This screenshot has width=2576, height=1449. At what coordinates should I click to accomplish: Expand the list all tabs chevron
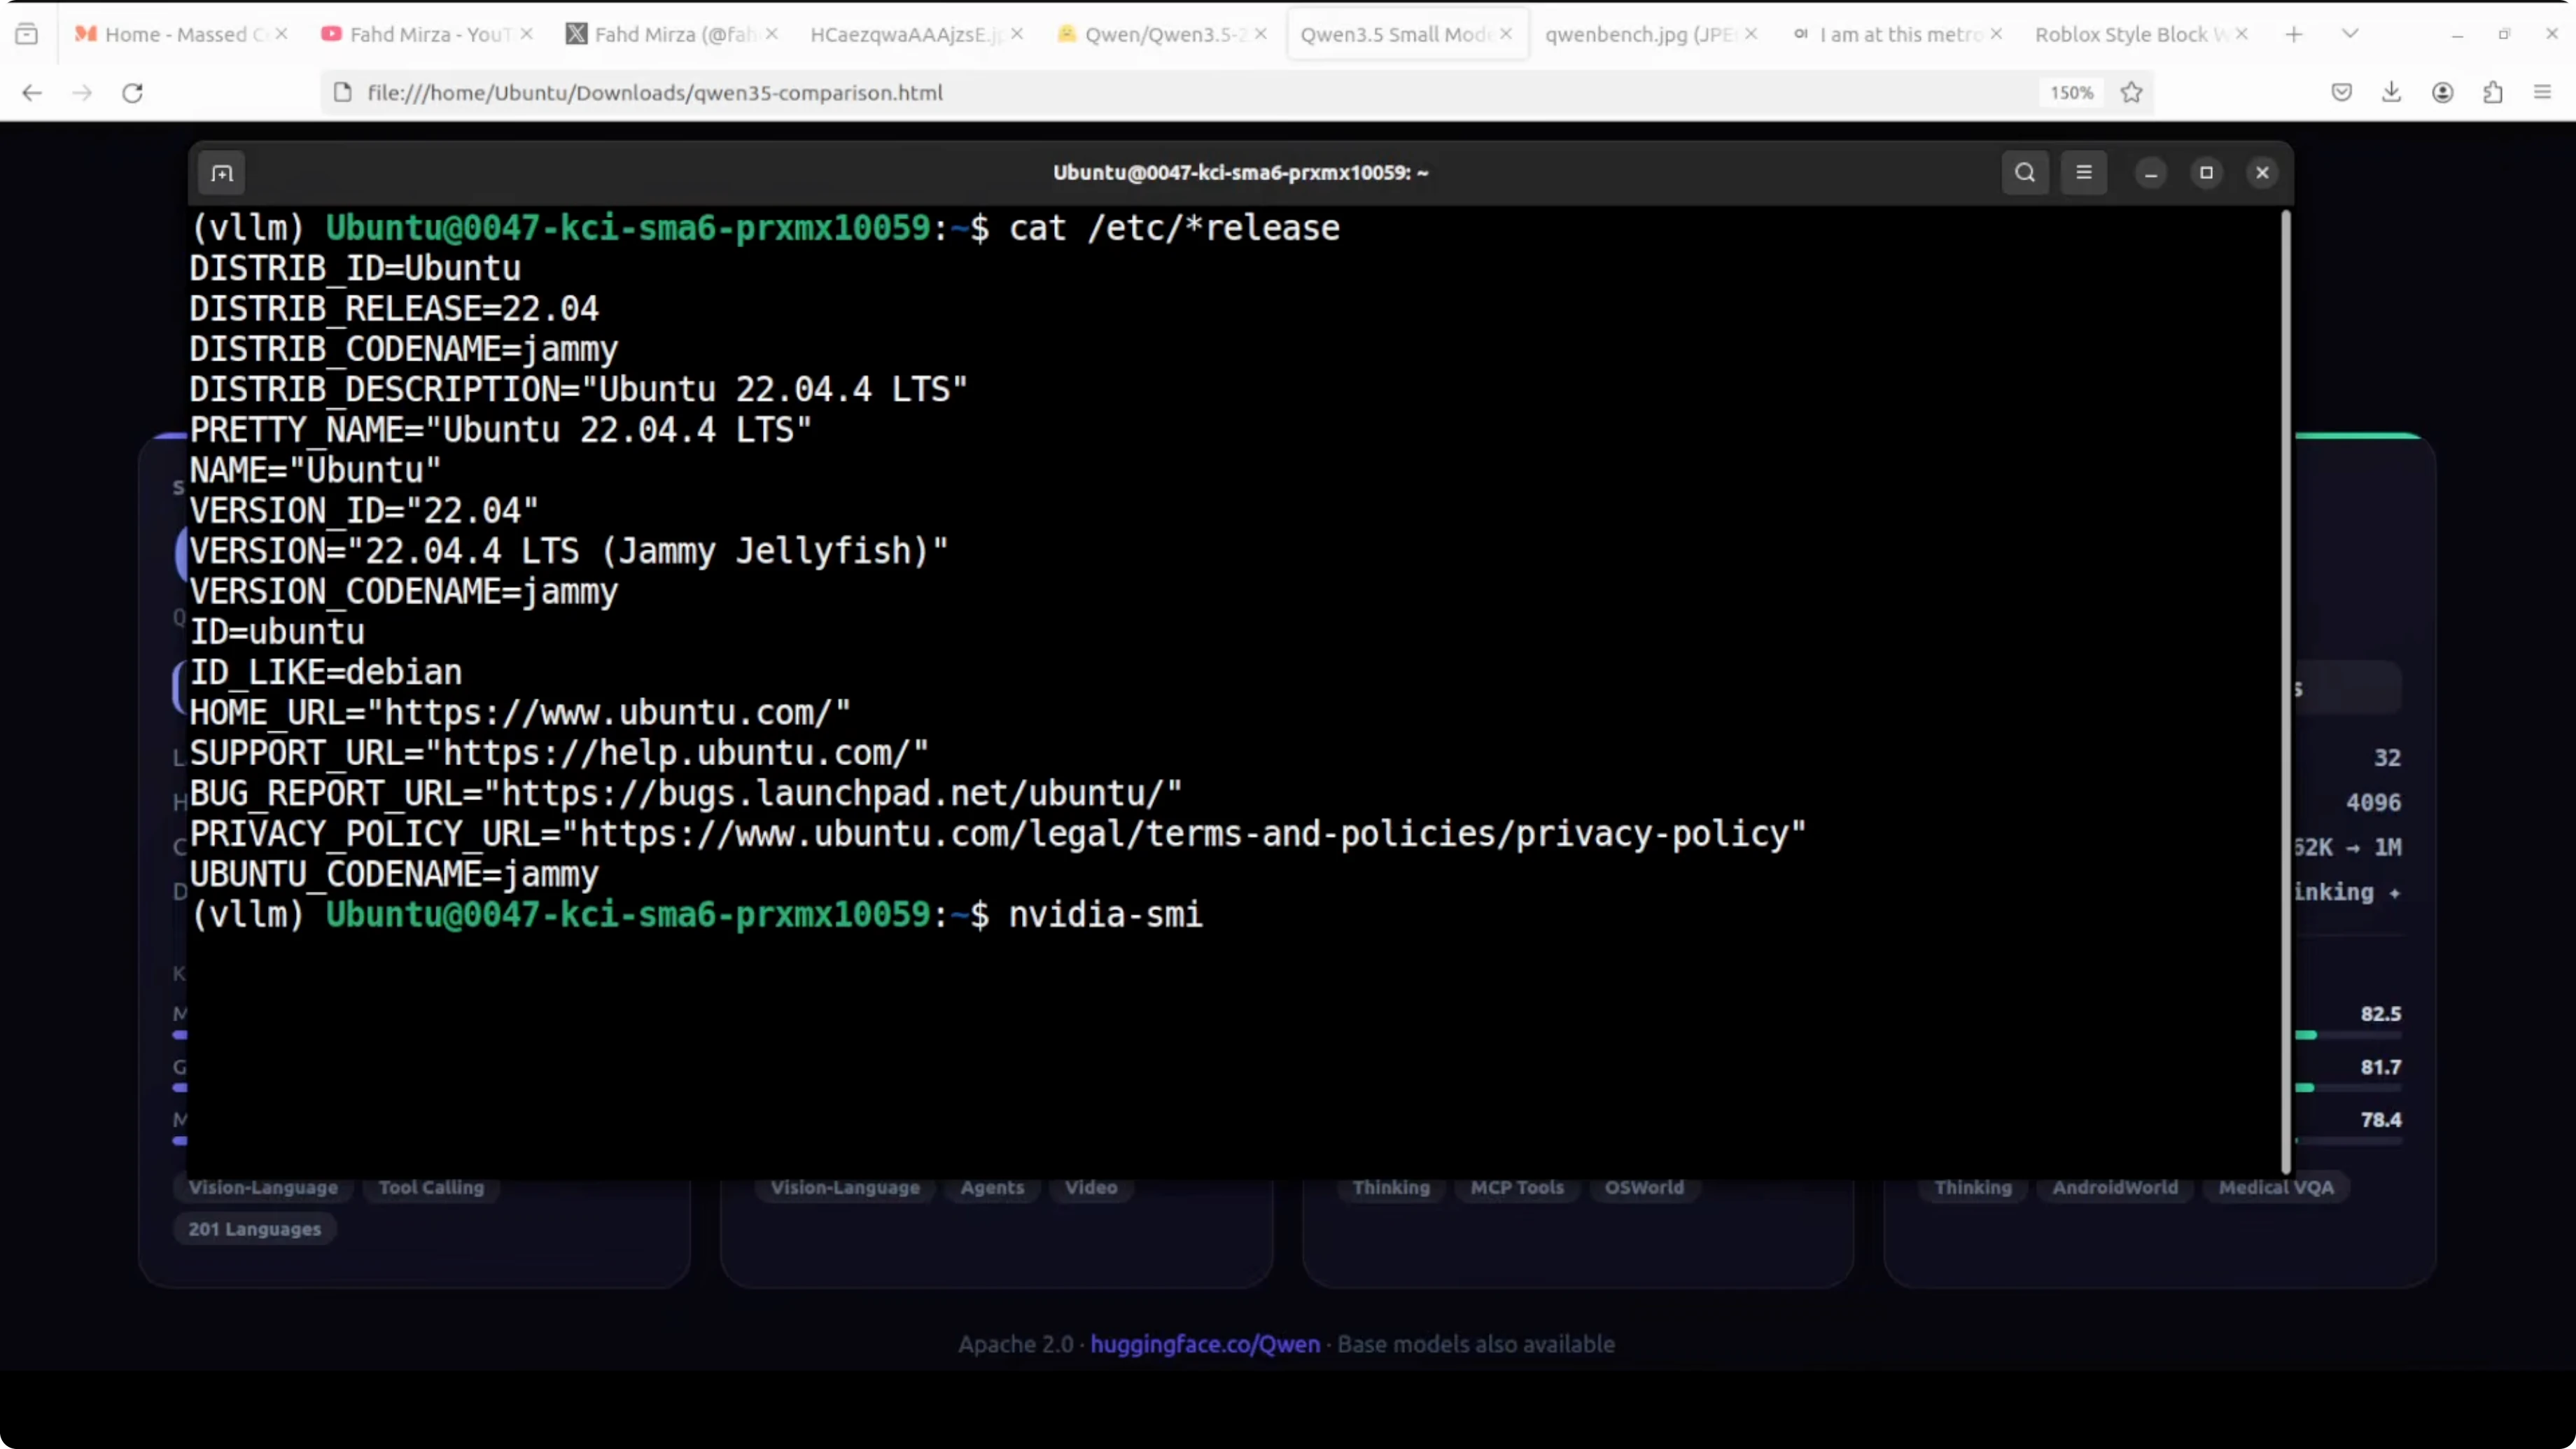tap(2351, 34)
